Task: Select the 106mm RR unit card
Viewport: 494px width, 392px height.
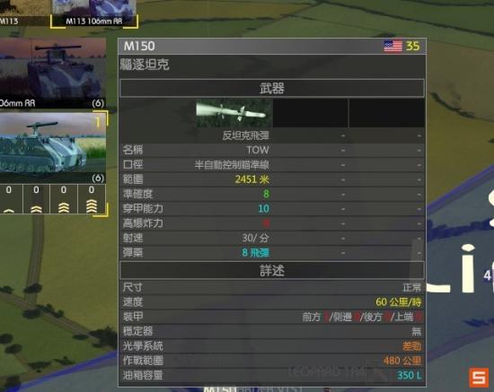Action: point(53,74)
